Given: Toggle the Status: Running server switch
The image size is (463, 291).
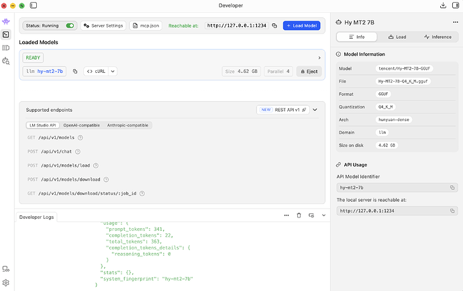Looking at the screenshot, I should (x=70, y=25).
